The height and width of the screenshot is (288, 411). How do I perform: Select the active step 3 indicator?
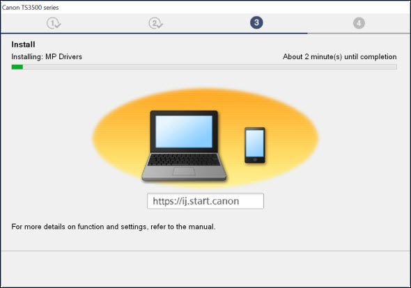coord(256,23)
